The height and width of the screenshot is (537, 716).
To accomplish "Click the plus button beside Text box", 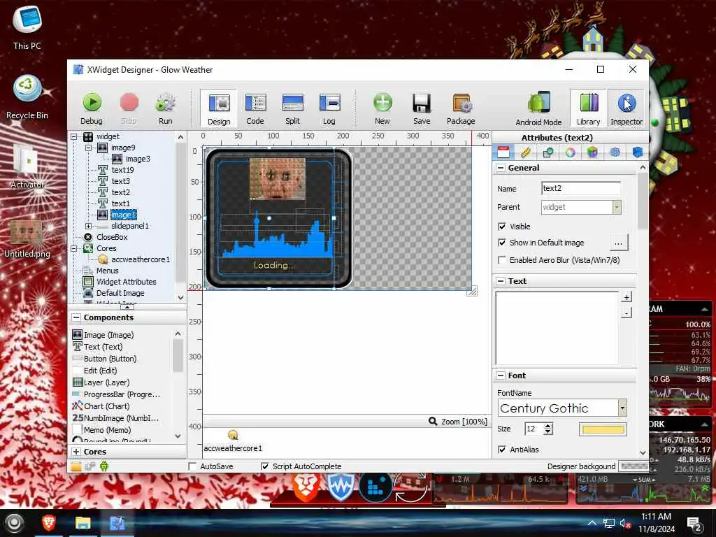I will click(626, 297).
